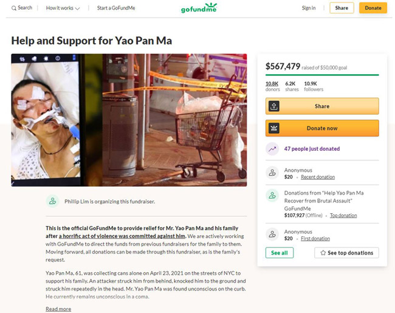The image size is (395, 313).
Task: Click the gofundme logo
Action: click(x=199, y=8)
